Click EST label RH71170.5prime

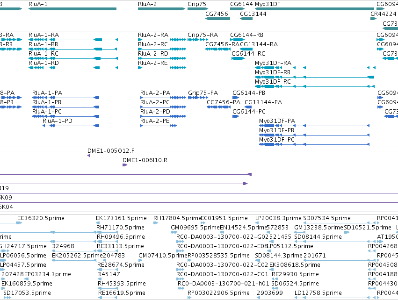pyautogui.click(x=120, y=228)
